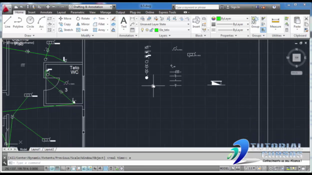Switch to the Annotate ribbon tab
This screenshot has width=312, height=175.
[46, 12]
